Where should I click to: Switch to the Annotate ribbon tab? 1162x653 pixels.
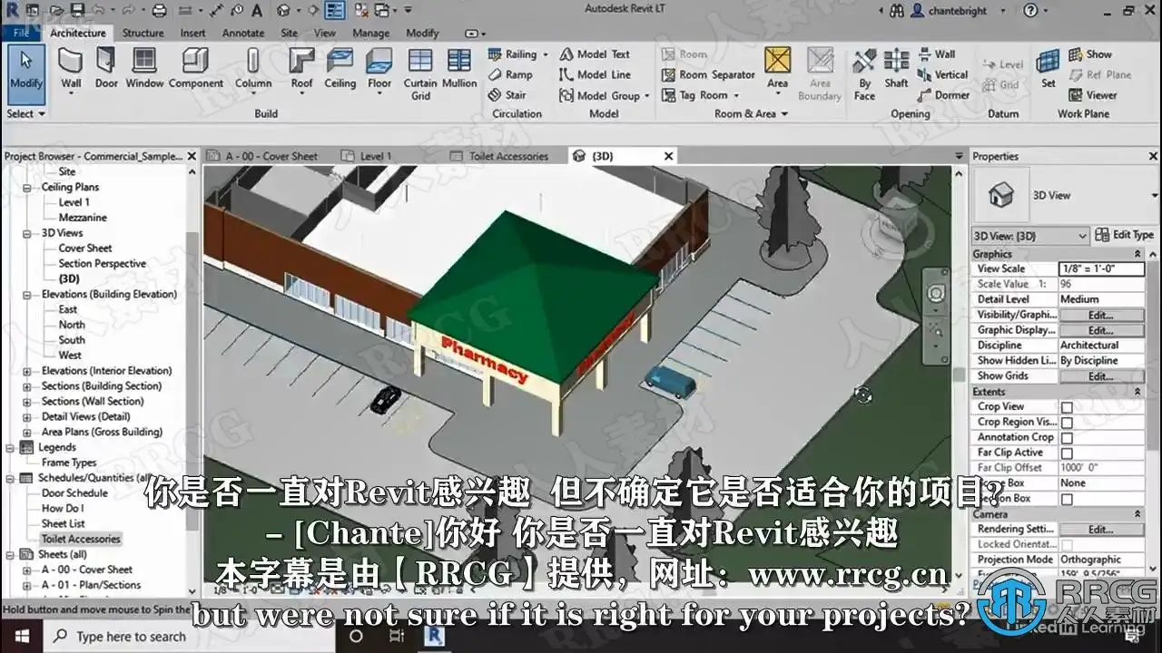point(243,34)
